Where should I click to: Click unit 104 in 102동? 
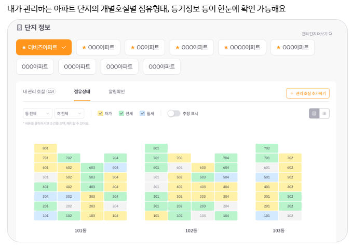226,216
